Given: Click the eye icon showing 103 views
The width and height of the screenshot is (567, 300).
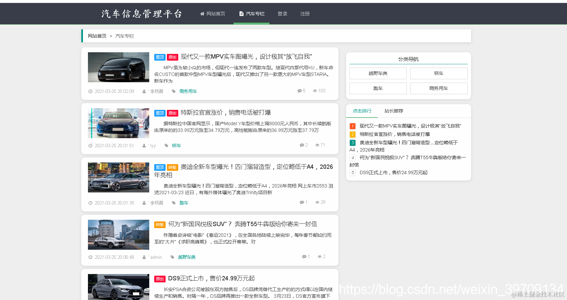Looking at the screenshot, I should pyautogui.click(x=315, y=91).
